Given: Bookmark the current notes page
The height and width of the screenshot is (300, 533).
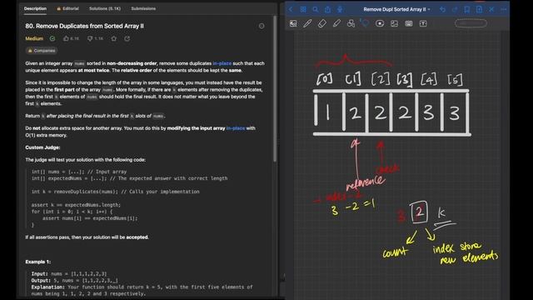Looking at the screenshot, I should pos(467,9).
